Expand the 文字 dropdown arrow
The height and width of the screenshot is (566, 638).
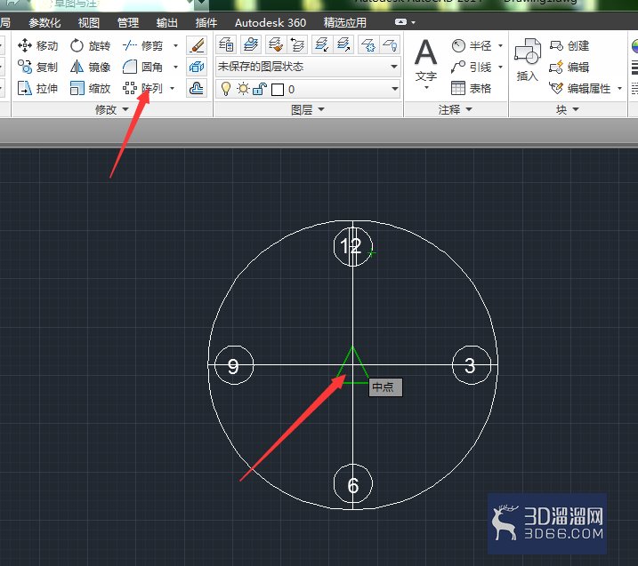(x=426, y=88)
